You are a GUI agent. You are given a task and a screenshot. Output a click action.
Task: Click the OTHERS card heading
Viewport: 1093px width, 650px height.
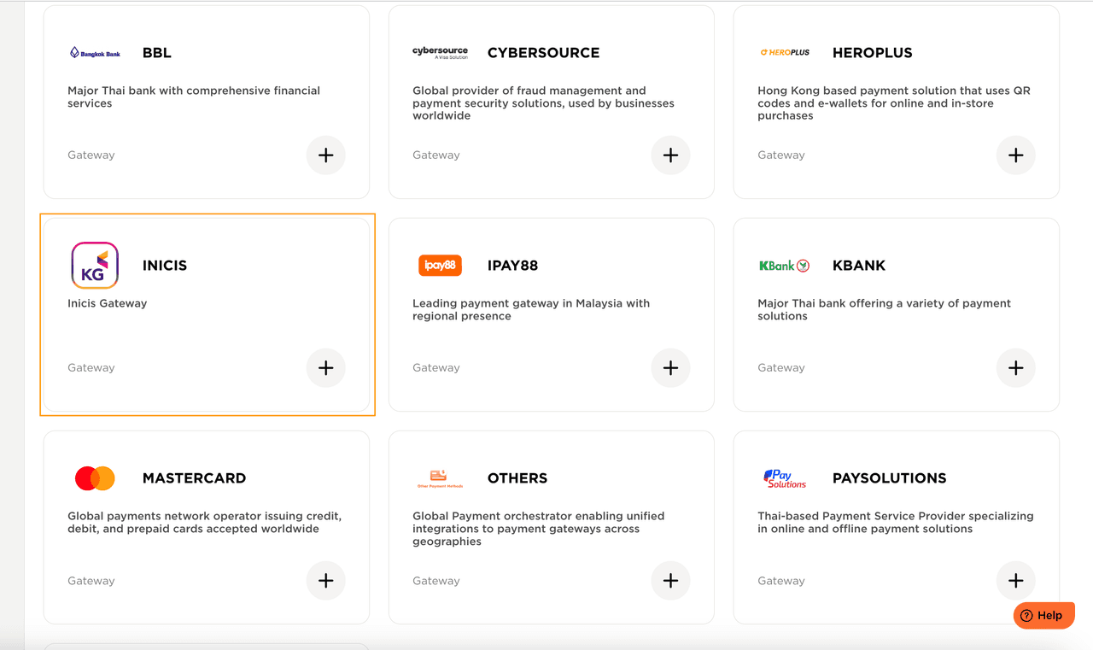(517, 478)
